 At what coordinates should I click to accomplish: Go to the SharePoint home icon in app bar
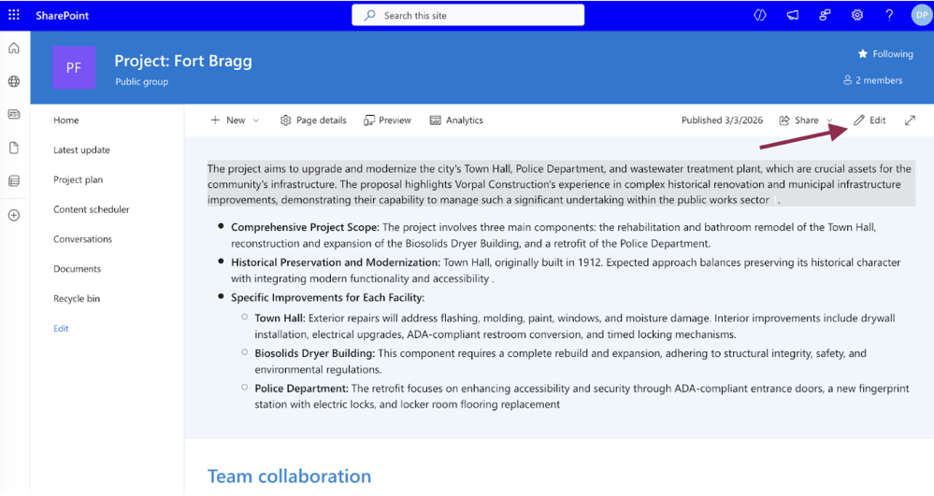(14, 49)
